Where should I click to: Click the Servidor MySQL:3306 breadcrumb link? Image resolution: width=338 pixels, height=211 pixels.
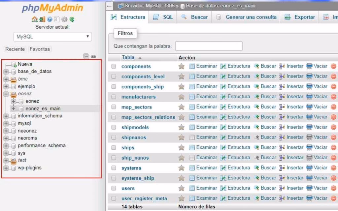(149, 6)
